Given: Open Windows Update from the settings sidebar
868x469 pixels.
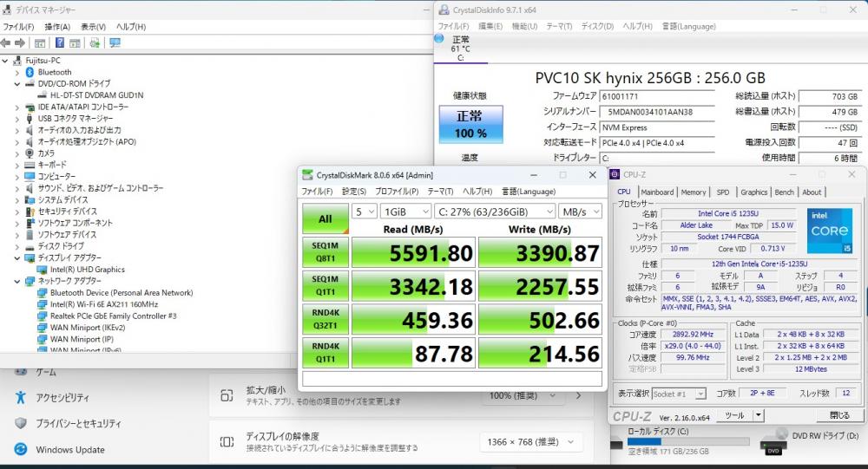Looking at the screenshot, I should (x=69, y=449).
